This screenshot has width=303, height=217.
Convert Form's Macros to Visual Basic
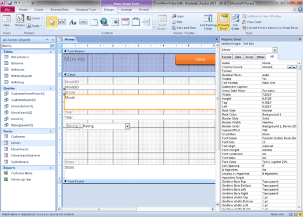coord(270,28)
